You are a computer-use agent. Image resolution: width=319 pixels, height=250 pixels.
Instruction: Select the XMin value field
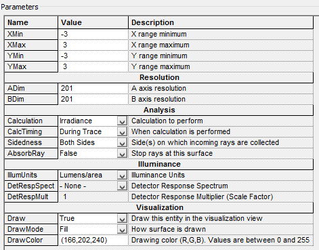93,34
